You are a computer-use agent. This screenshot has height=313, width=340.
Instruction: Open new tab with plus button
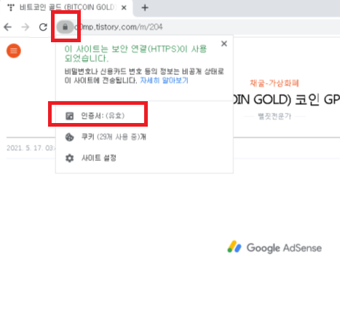click(145, 8)
